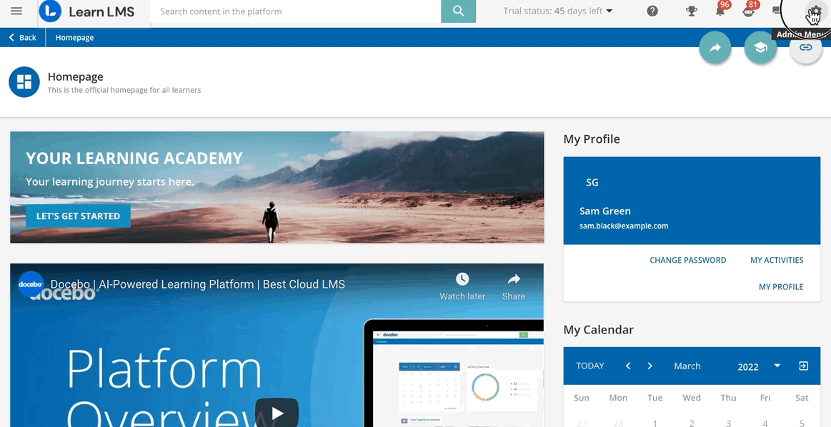Open the MY ACTIVITIES link
The width and height of the screenshot is (831, 427).
coord(777,261)
